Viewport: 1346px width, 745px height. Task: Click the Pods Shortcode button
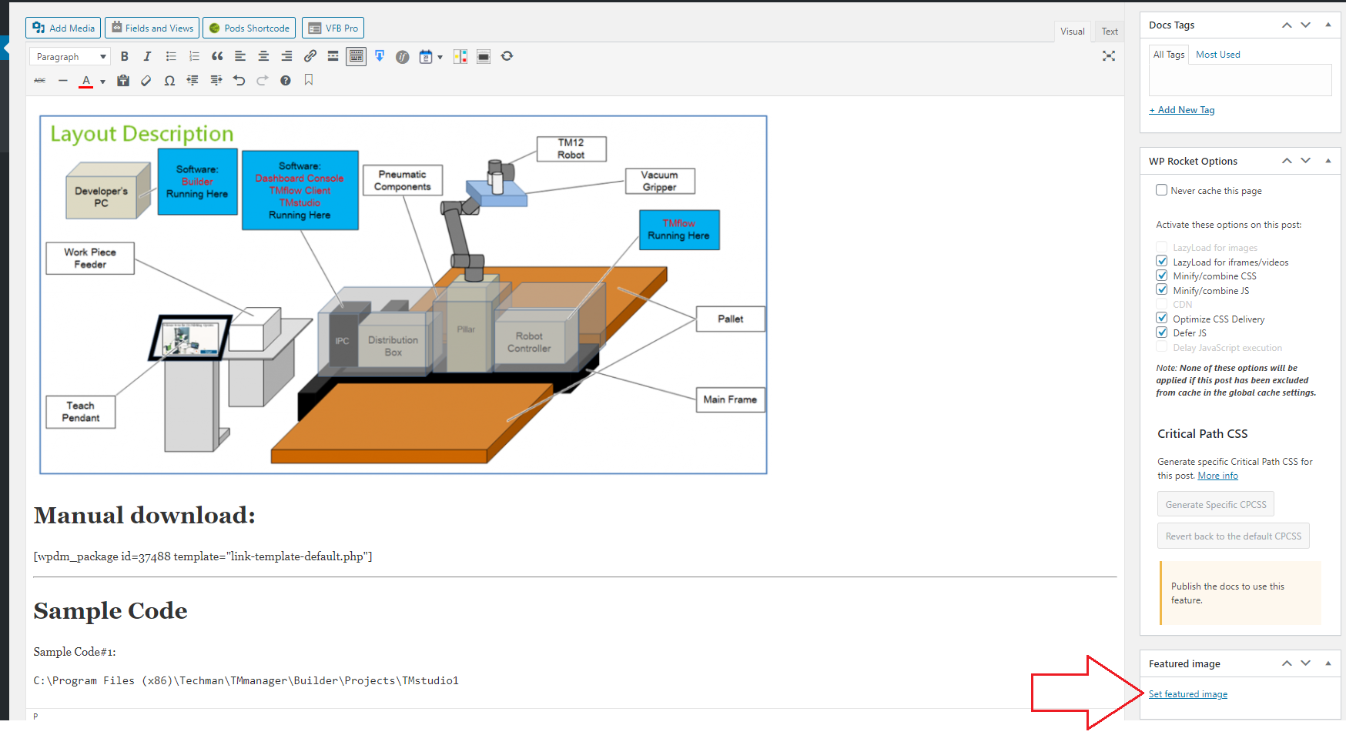[249, 28]
